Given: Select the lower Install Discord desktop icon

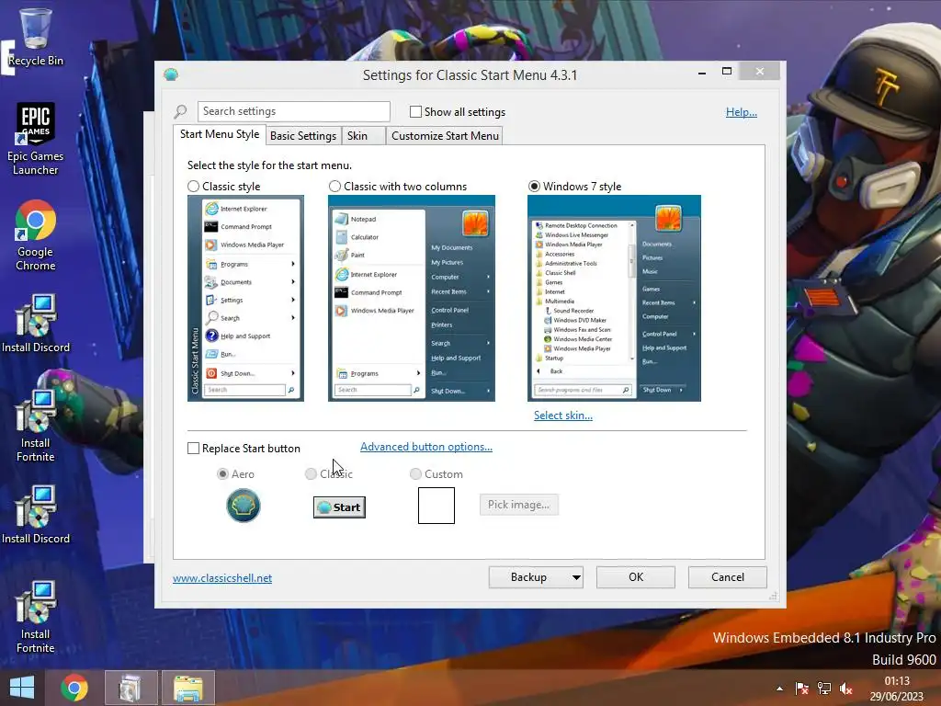Looking at the screenshot, I should (36, 515).
